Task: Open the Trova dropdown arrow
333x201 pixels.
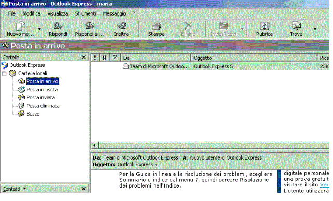Action: click(315, 29)
